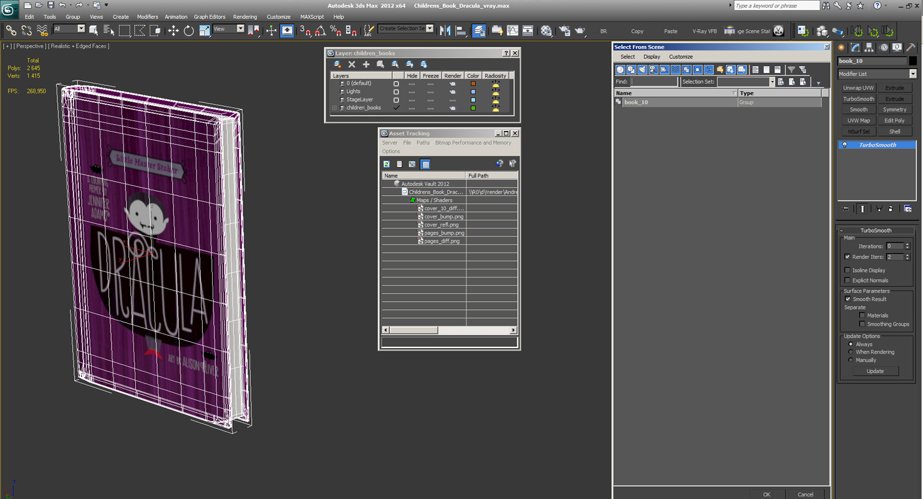
Task: Click the 0 (default) layer orange color swatch
Action: [x=473, y=84]
